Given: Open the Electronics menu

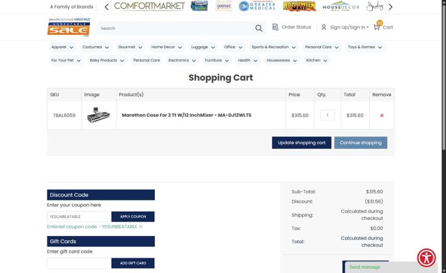Looking at the screenshot, I should [x=181, y=61].
